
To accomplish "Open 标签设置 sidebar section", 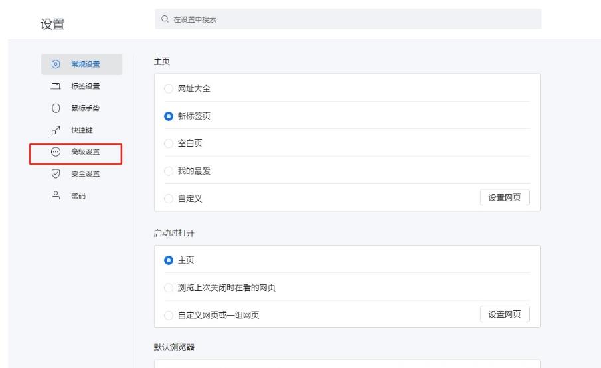I will coord(82,86).
